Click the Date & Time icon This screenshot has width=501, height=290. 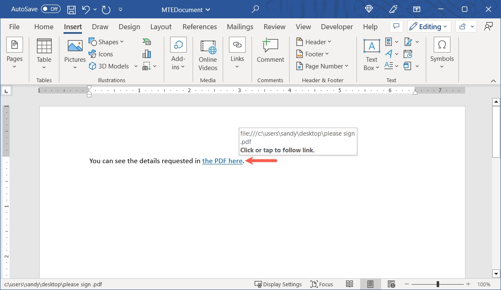(x=408, y=54)
